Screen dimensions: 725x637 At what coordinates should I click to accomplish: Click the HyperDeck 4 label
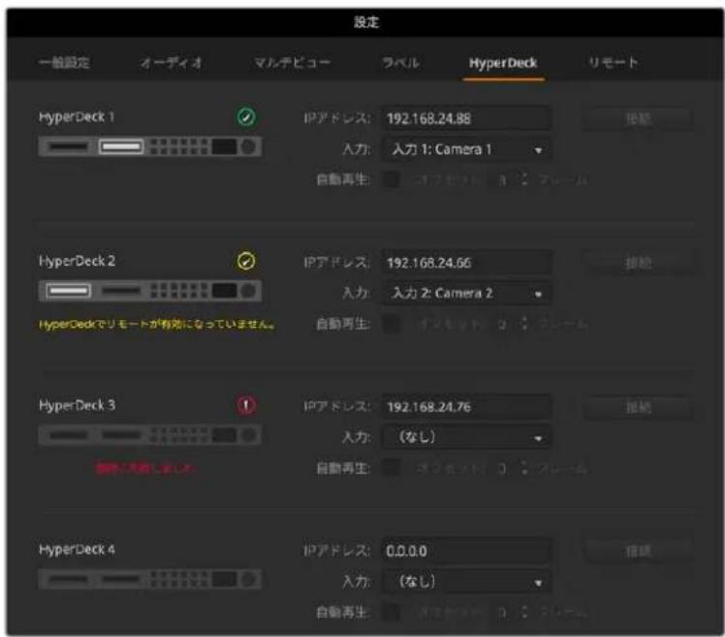click(x=77, y=550)
